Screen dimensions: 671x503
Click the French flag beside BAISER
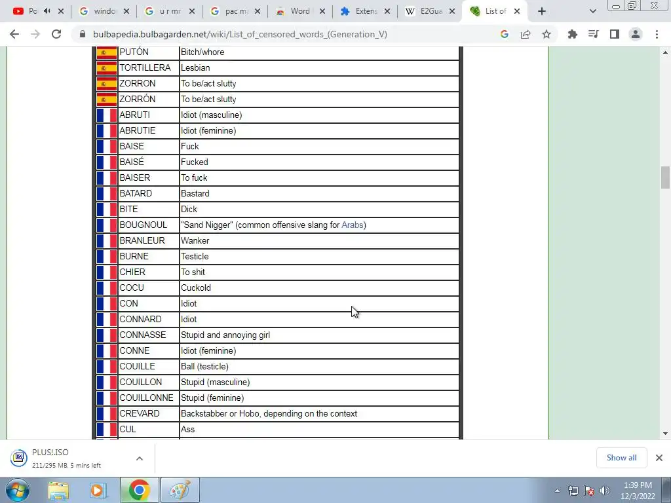coord(107,178)
